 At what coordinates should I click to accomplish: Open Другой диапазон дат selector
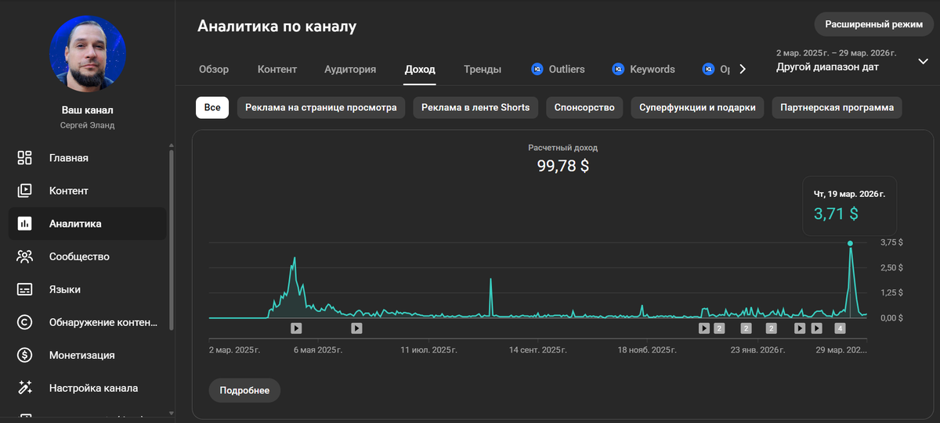click(x=827, y=67)
